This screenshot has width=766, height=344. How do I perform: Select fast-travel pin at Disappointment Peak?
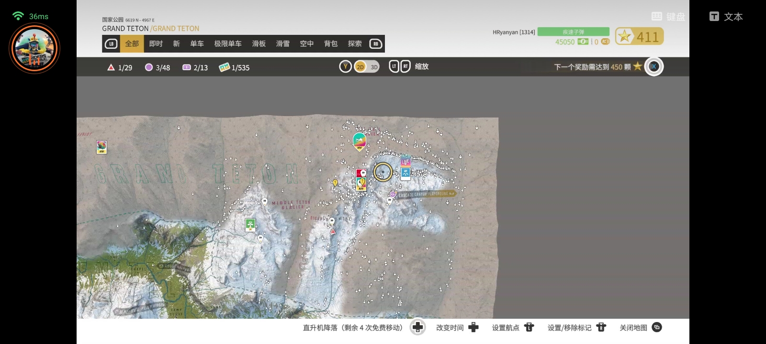(332, 221)
